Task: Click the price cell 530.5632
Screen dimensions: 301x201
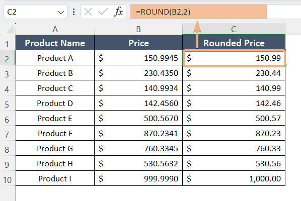Action: pyautogui.click(x=138, y=163)
